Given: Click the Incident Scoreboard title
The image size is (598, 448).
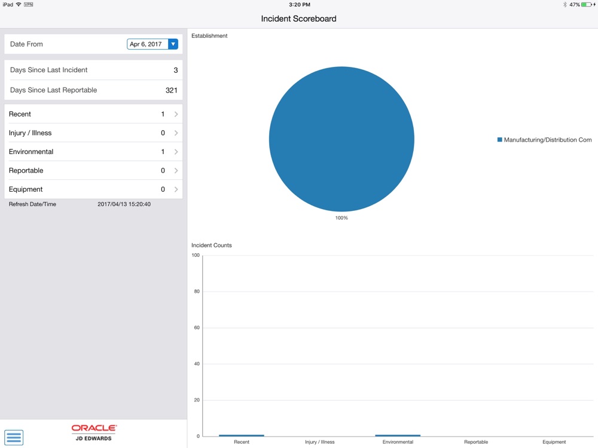Looking at the screenshot, I should coord(298,19).
